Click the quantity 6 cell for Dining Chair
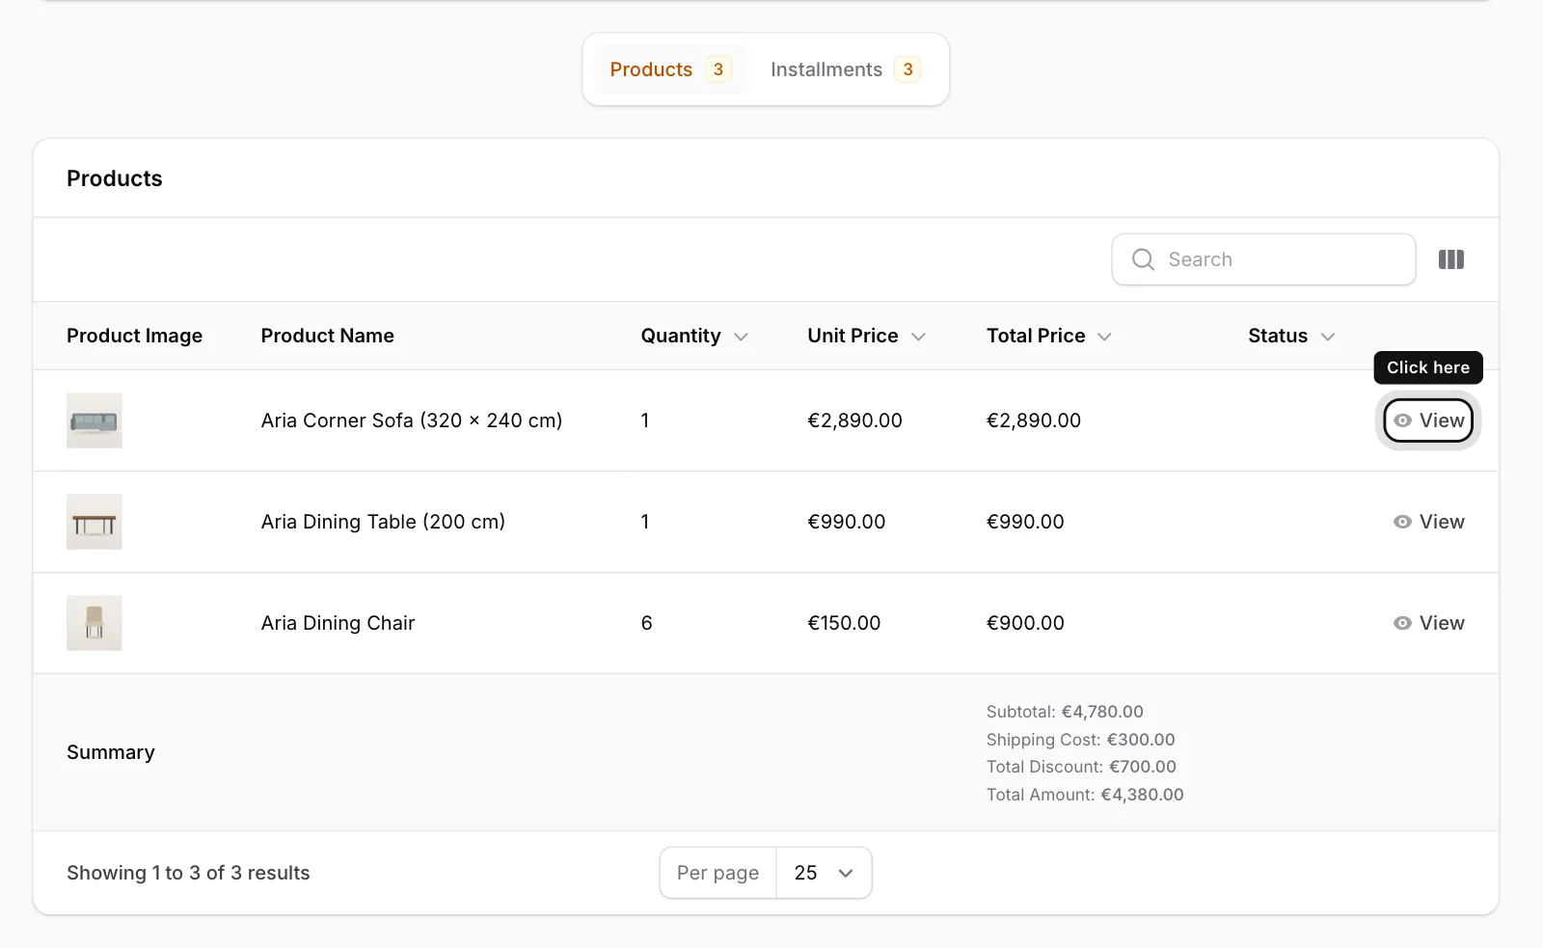 coord(646,623)
